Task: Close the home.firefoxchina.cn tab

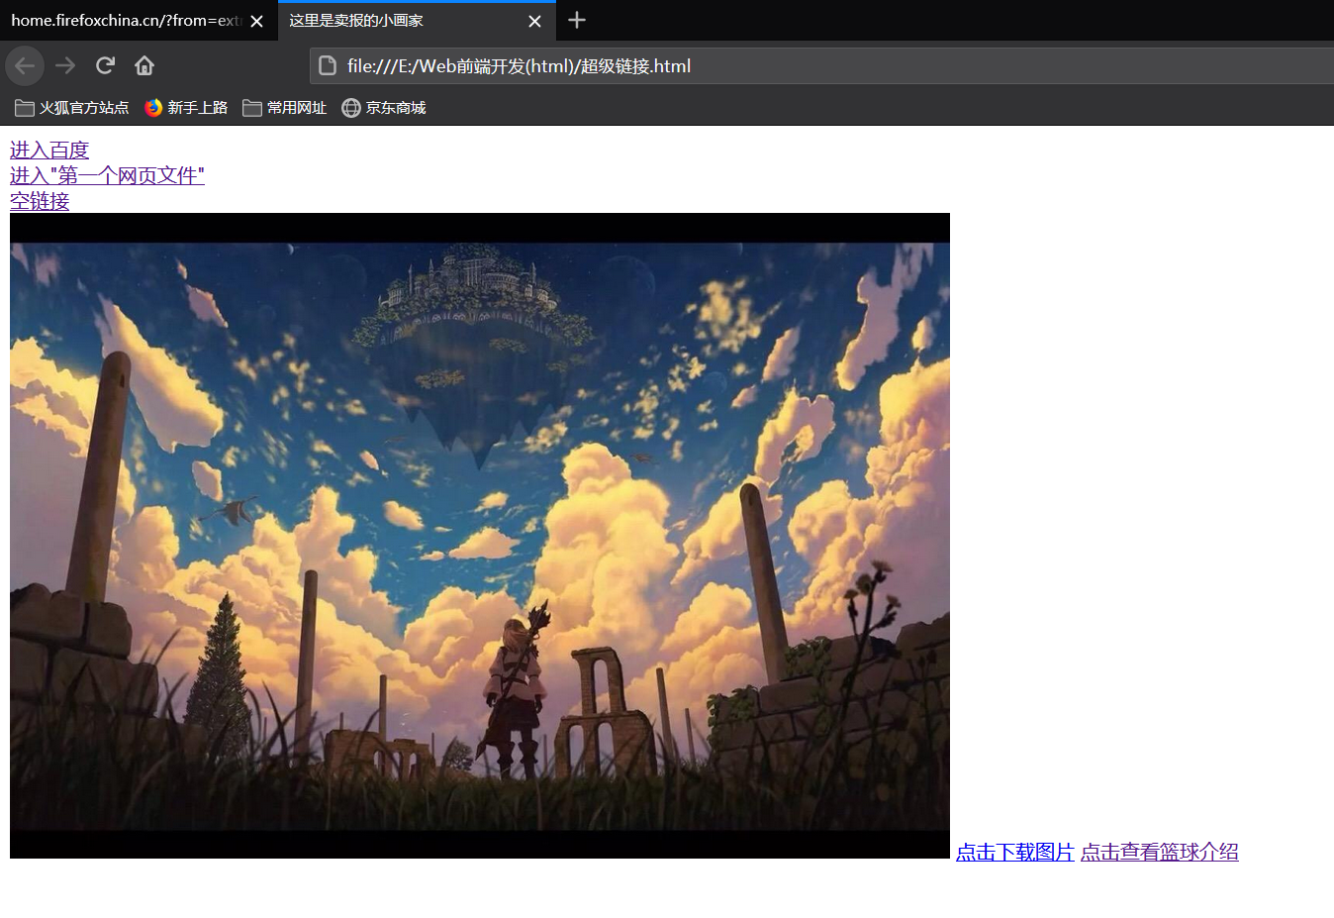Action: tap(256, 21)
